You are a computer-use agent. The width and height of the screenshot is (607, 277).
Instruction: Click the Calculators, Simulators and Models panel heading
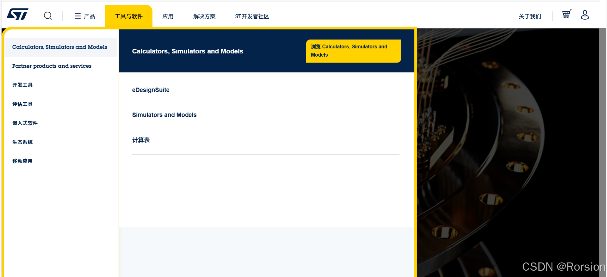point(188,51)
